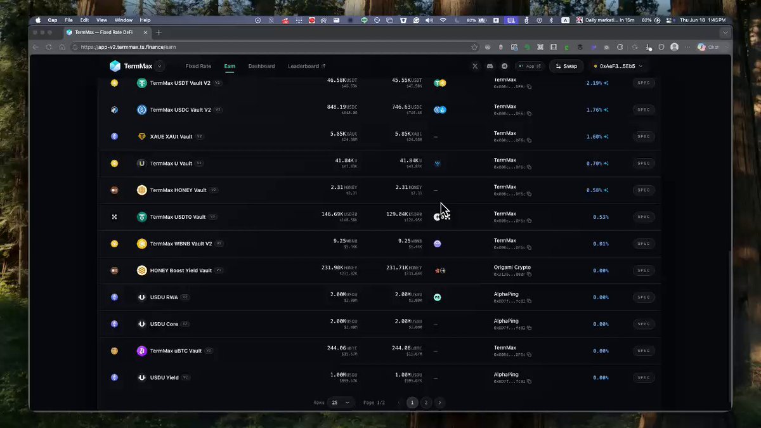The width and height of the screenshot is (761, 428).
Task: Click the 1.76% APY value for USDC Vault
Action: click(594, 110)
